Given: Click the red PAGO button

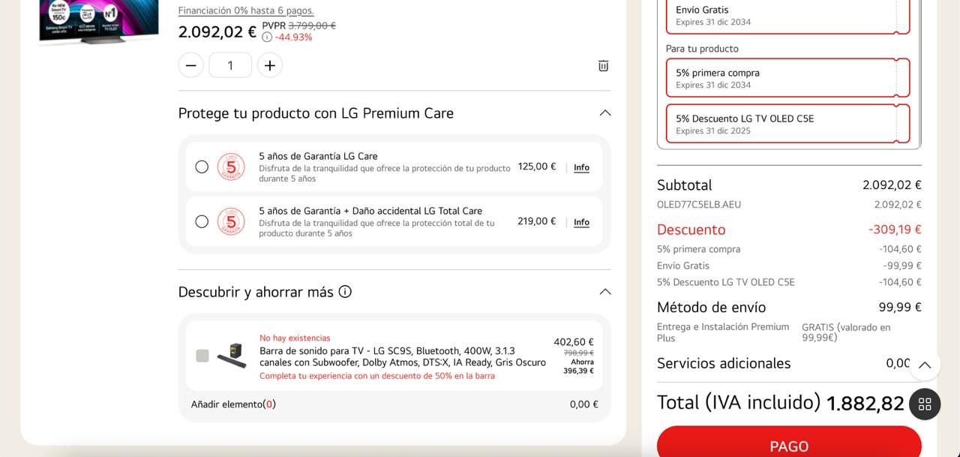Looking at the screenshot, I should point(789,446).
